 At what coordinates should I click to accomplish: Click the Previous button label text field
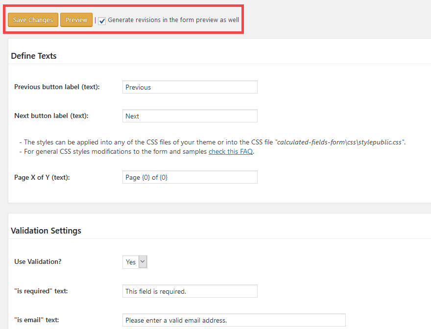190,87
